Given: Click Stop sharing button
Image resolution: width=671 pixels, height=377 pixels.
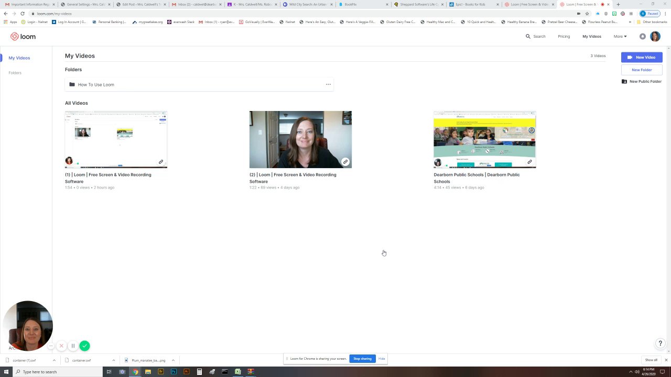Looking at the screenshot, I should [x=362, y=359].
